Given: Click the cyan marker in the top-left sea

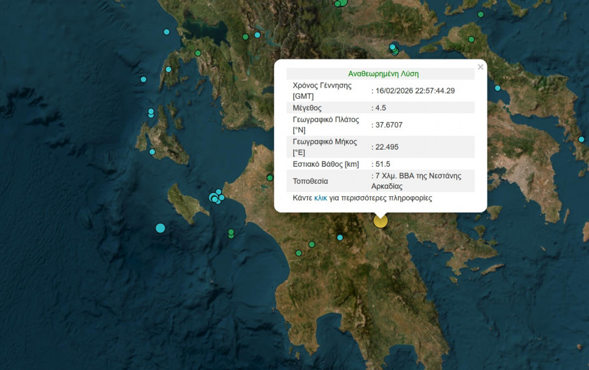Looking at the screenshot, I should coord(166,32).
